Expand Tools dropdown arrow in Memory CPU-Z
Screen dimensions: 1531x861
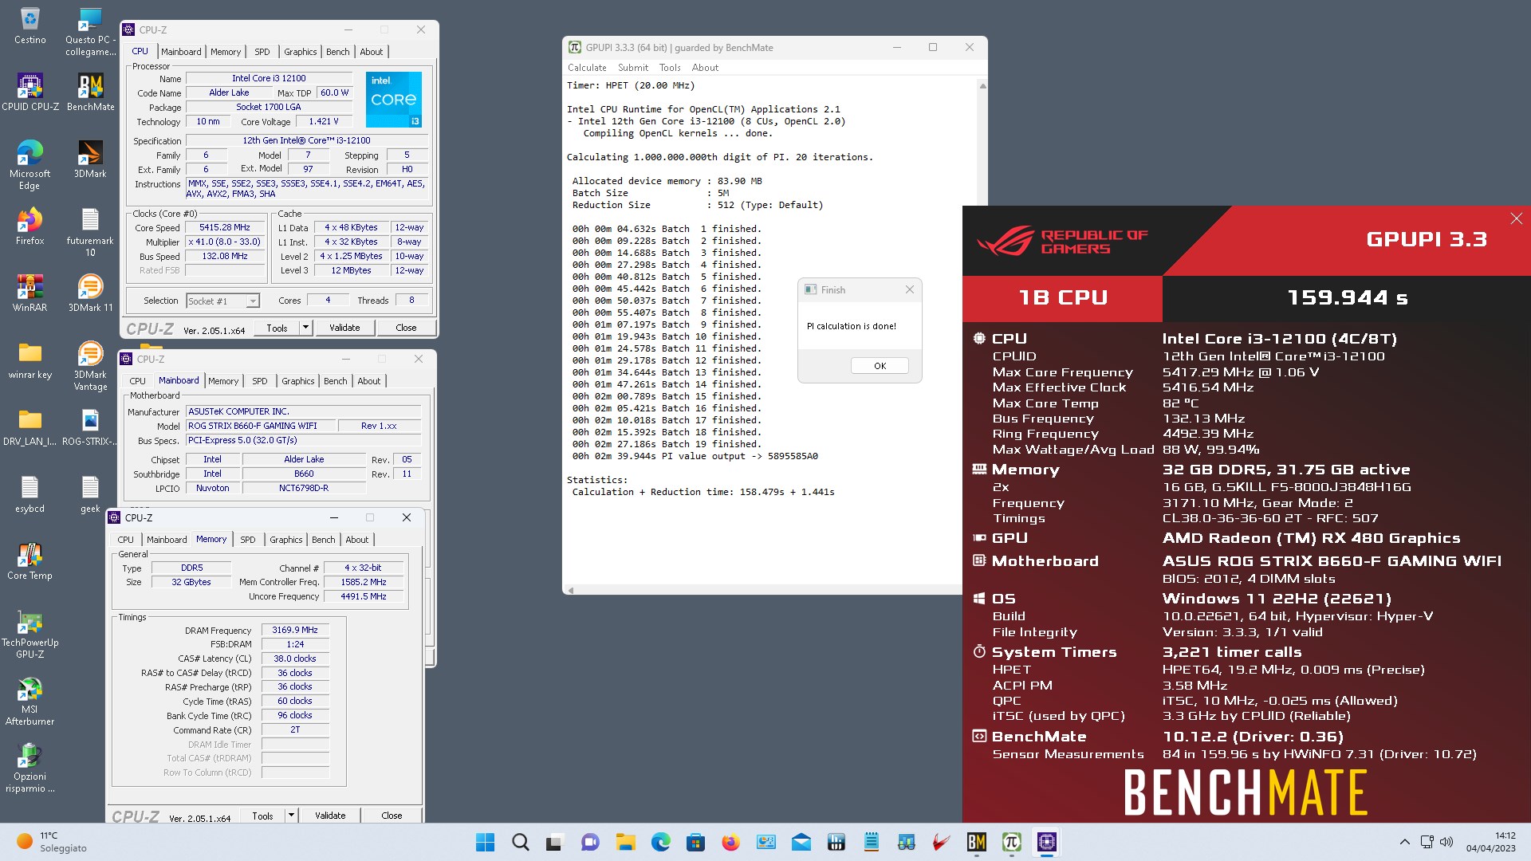(x=291, y=816)
